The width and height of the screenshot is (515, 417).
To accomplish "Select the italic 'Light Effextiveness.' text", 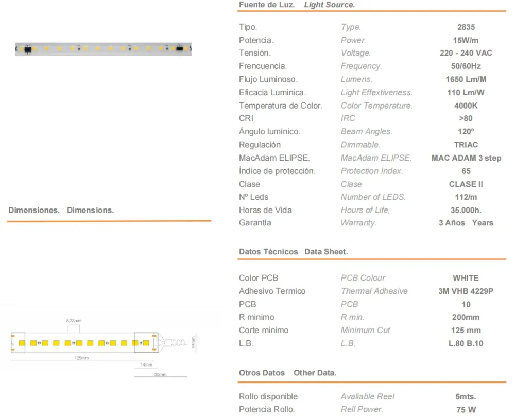I will [x=376, y=92].
